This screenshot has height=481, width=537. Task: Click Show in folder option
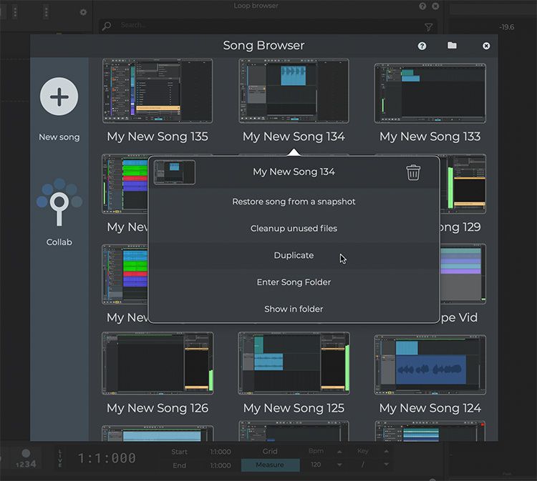(294, 309)
